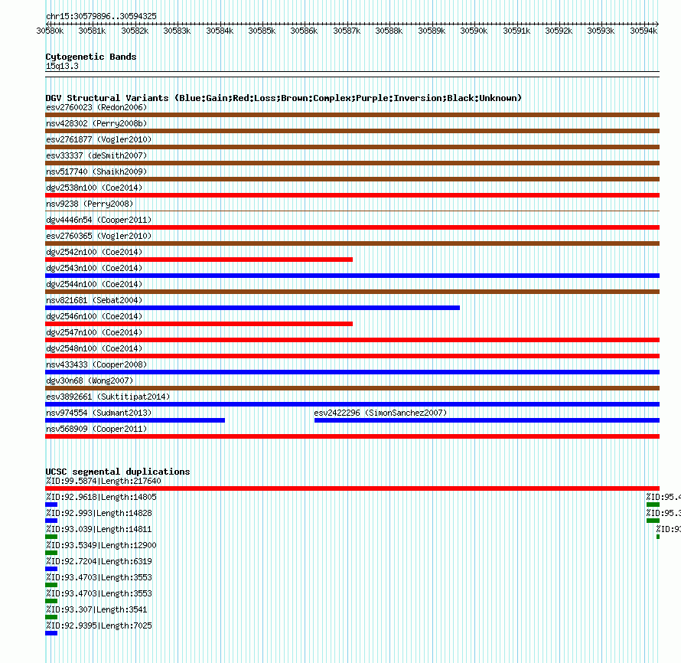Select the green segment under Length:12900
The image size is (681, 663).
click(51, 553)
